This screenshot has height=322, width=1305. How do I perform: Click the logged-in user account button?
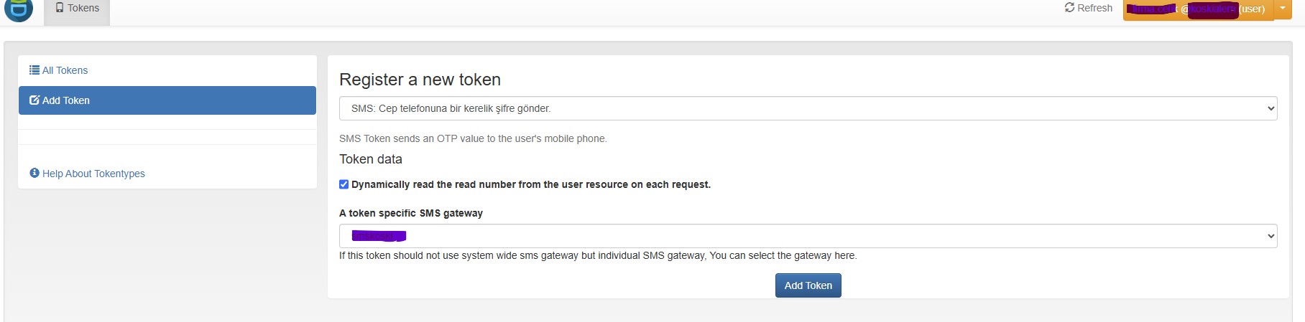[1197, 9]
